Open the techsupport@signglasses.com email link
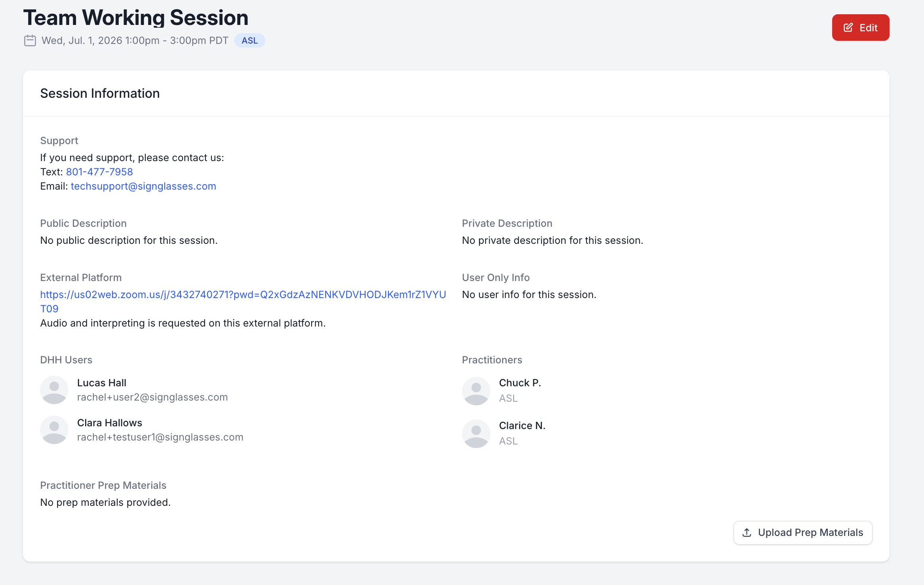 pyautogui.click(x=143, y=186)
